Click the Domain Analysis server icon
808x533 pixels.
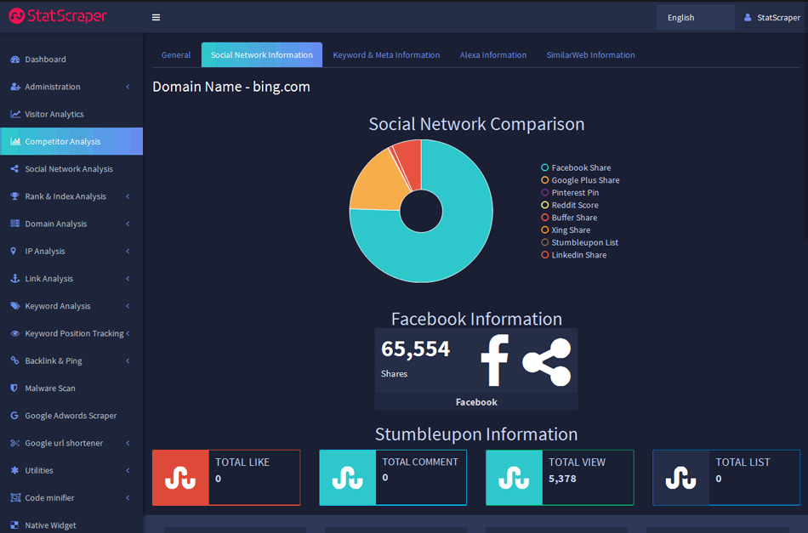point(15,224)
